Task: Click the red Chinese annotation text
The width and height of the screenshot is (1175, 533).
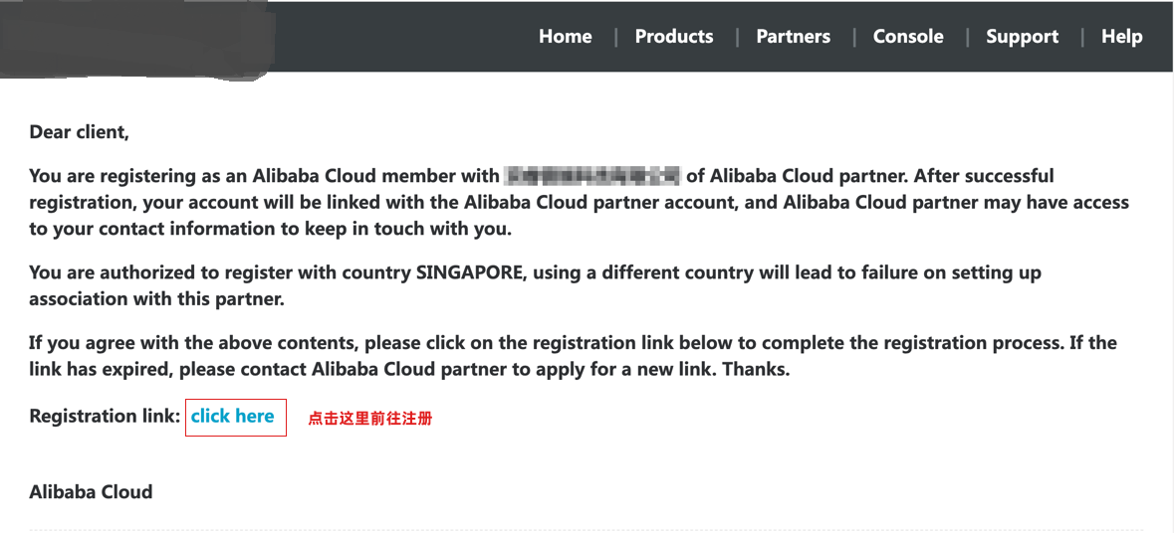Action: click(370, 419)
